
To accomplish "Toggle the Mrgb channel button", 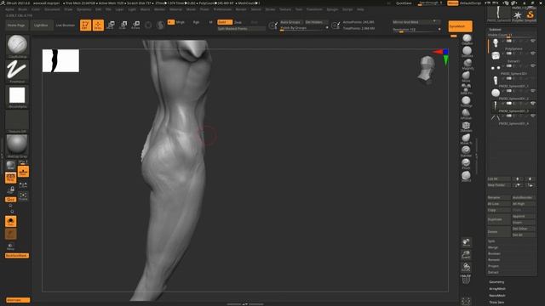I will (181, 22).
